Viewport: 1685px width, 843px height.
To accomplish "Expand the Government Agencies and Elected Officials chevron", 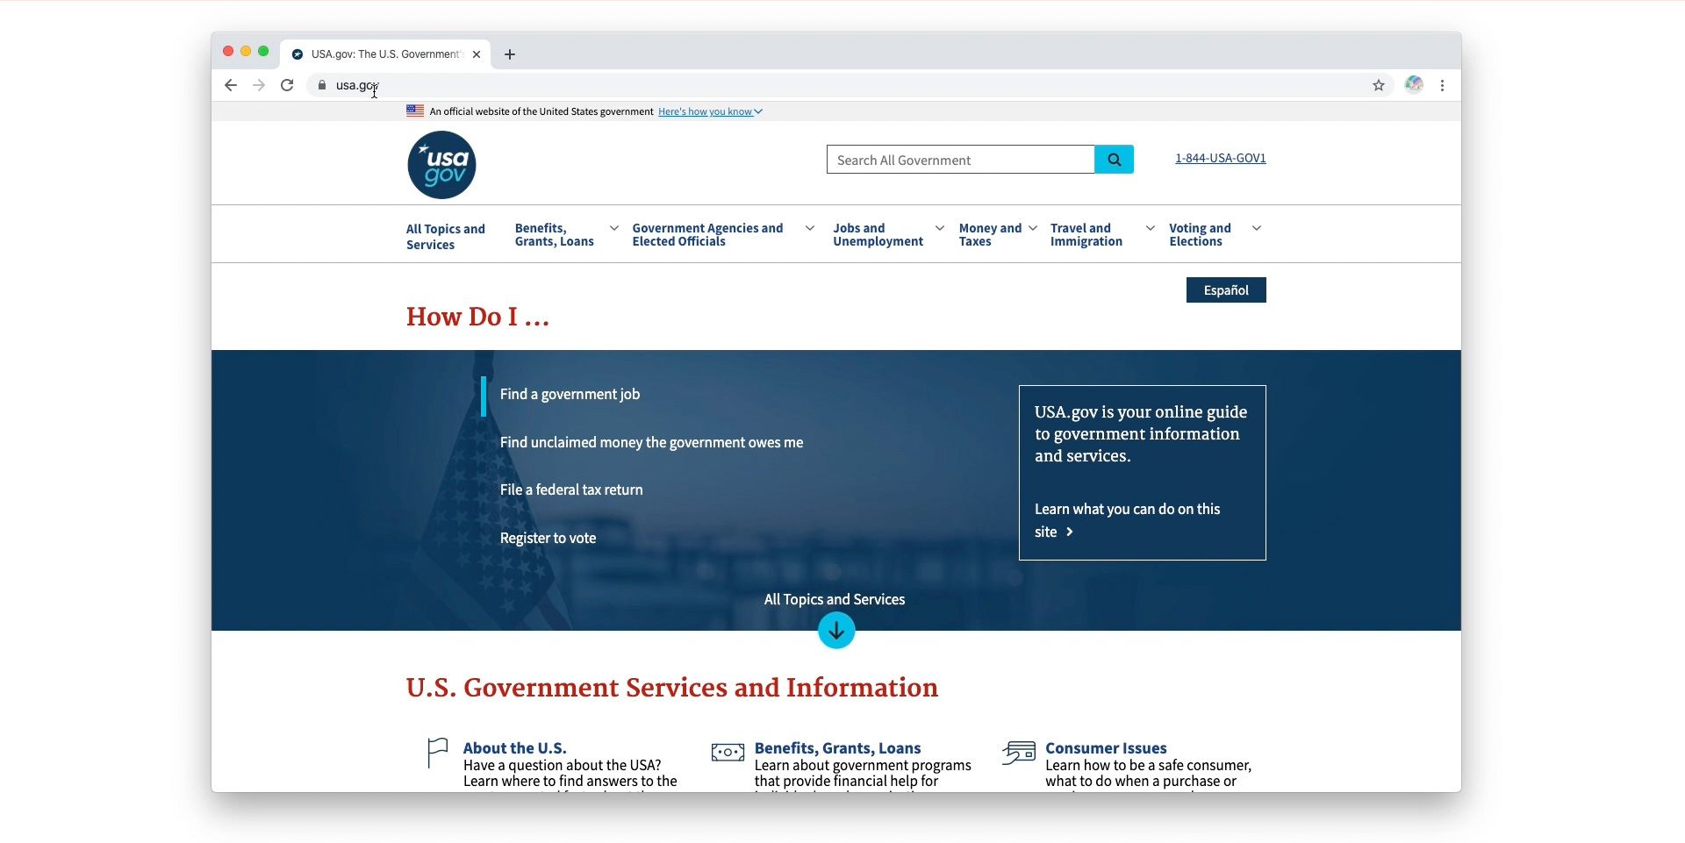I will point(810,228).
